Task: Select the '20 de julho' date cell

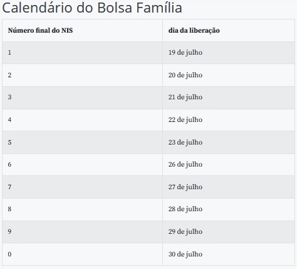Action: tap(229, 75)
